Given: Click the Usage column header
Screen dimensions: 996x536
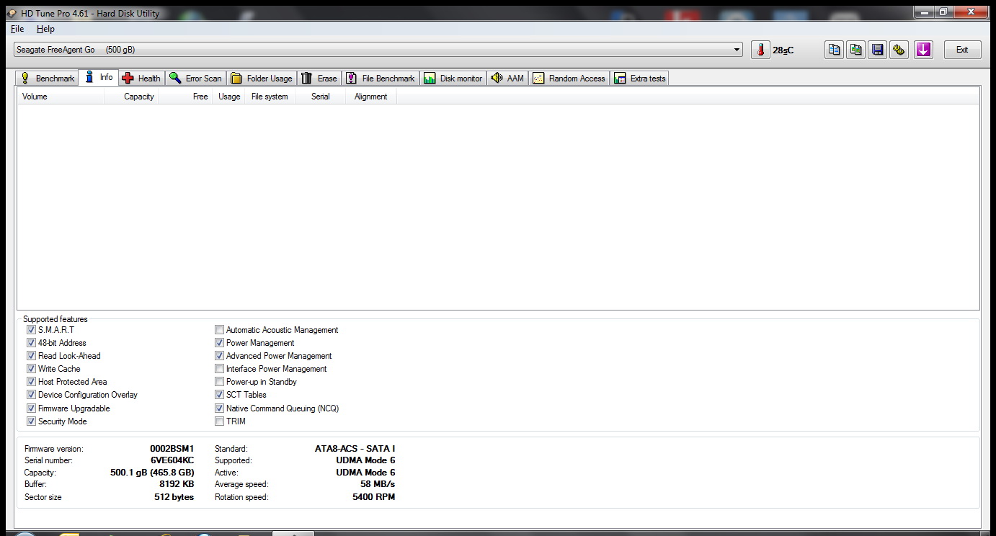Looking at the screenshot, I should point(229,97).
